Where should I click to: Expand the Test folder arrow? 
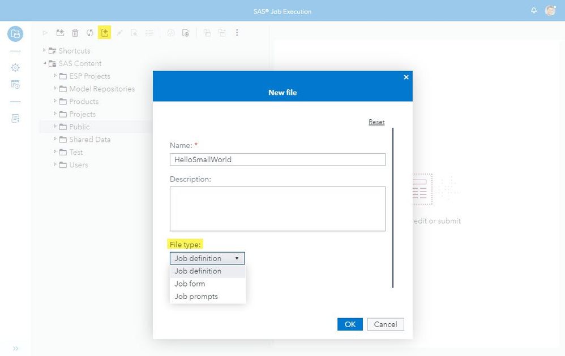pyautogui.click(x=55, y=151)
